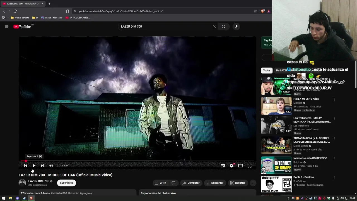Click the Descargar download button
This screenshot has height=201, width=357.
(215, 183)
